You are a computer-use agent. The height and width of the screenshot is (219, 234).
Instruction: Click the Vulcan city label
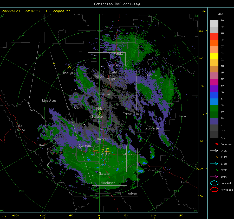(132, 193)
